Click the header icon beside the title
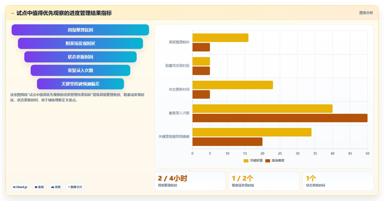Image resolution: width=384 pixels, height=201 pixels. coord(12,13)
